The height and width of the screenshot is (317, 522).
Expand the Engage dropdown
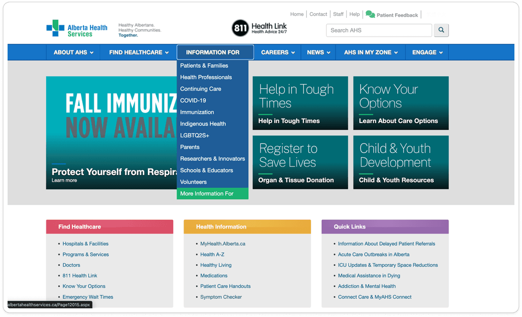coord(427,52)
